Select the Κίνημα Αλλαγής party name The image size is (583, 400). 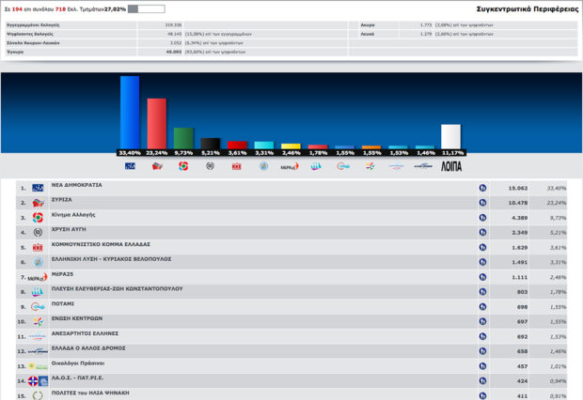(x=73, y=215)
